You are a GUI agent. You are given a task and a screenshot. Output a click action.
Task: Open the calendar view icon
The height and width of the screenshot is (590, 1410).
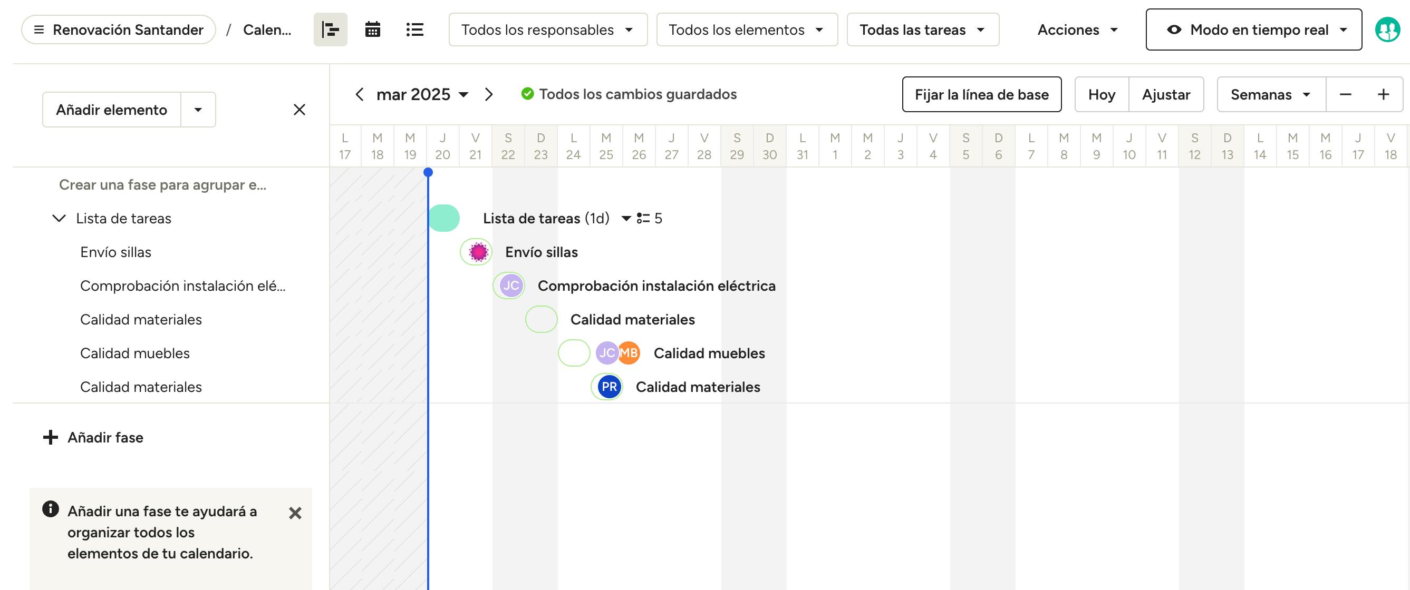[372, 29]
